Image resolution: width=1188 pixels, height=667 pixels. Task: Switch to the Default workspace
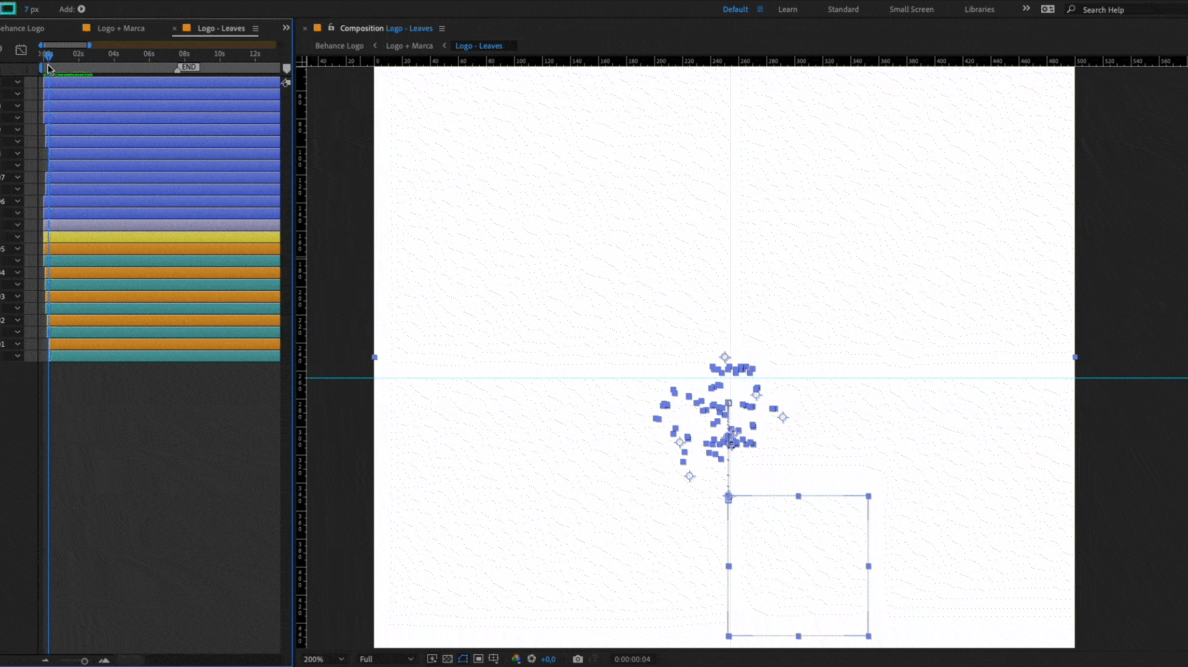click(x=735, y=9)
